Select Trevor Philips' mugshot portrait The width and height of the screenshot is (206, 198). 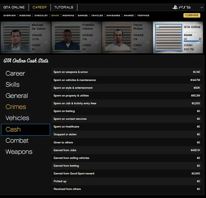(x=118, y=37)
